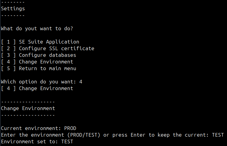Click the 'Which option do you want' prompt line
This screenshot has height=146, width=227.
click(x=42, y=82)
